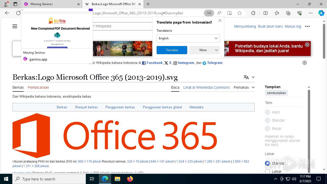Open Wikipedia hamburger main menu
Image resolution: width=327 pixels, height=184 pixels.
tap(15, 26)
